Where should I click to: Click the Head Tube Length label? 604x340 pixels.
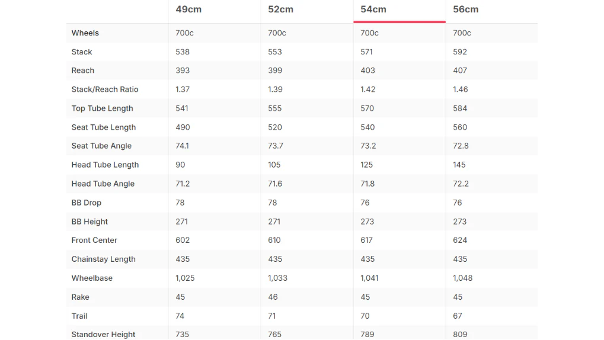105,165
